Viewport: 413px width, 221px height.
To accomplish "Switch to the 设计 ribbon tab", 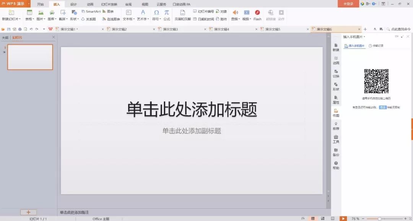I will [73, 4].
